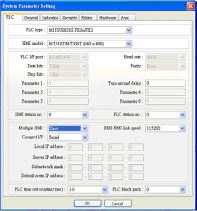197x211 pixels.
Task: Click the 'PLC time out constant (sec) :' label
Action: tap(40, 189)
